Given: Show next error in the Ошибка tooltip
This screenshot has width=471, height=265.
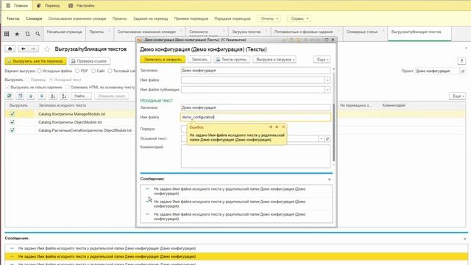Looking at the screenshot, I should (x=277, y=127).
